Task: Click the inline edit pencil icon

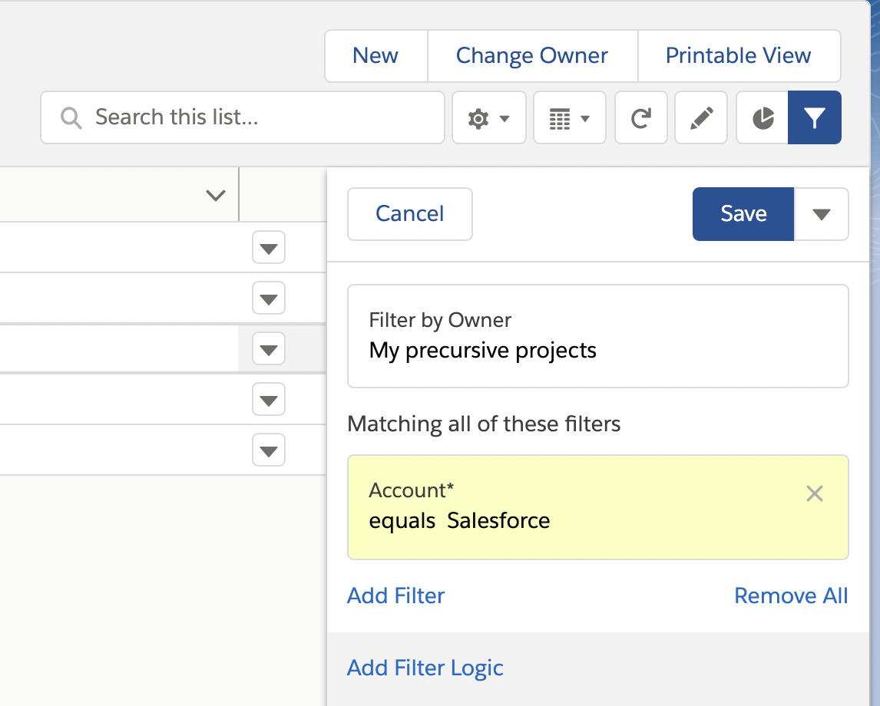Action: [x=700, y=117]
